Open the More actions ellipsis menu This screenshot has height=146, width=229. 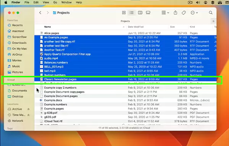pyautogui.click(x=194, y=13)
